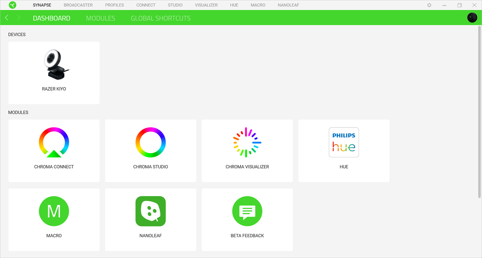Launch Chroma Connect module icon
482x258 pixels.
(x=54, y=142)
